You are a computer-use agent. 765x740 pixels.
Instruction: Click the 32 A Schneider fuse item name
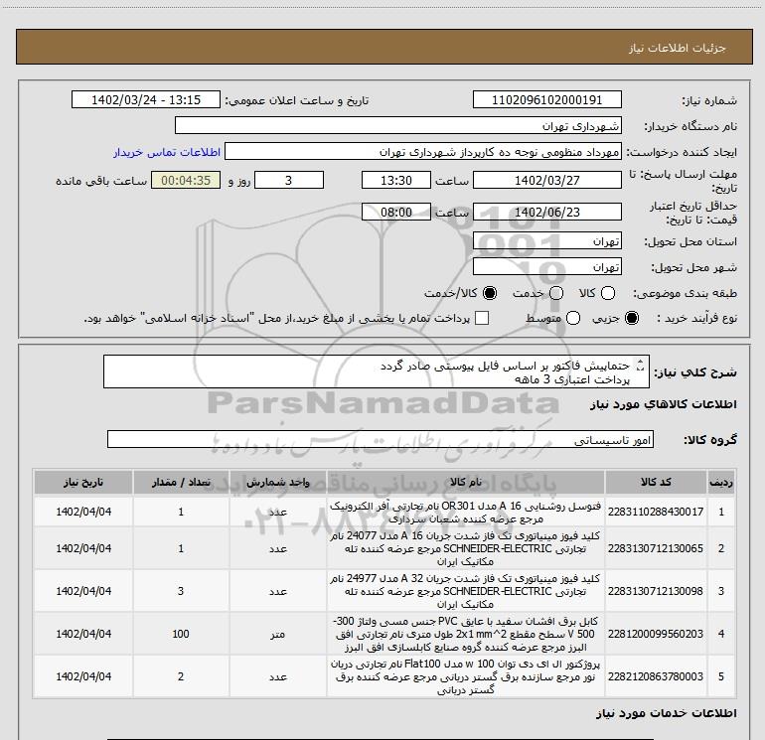(466, 591)
